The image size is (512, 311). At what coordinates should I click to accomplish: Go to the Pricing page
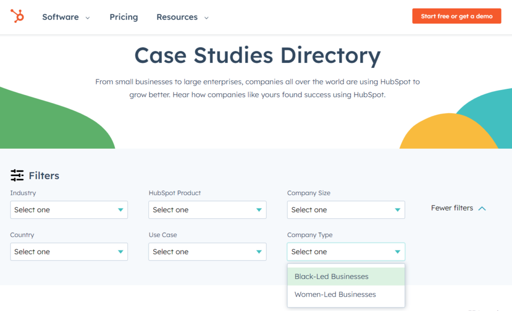[x=123, y=17]
